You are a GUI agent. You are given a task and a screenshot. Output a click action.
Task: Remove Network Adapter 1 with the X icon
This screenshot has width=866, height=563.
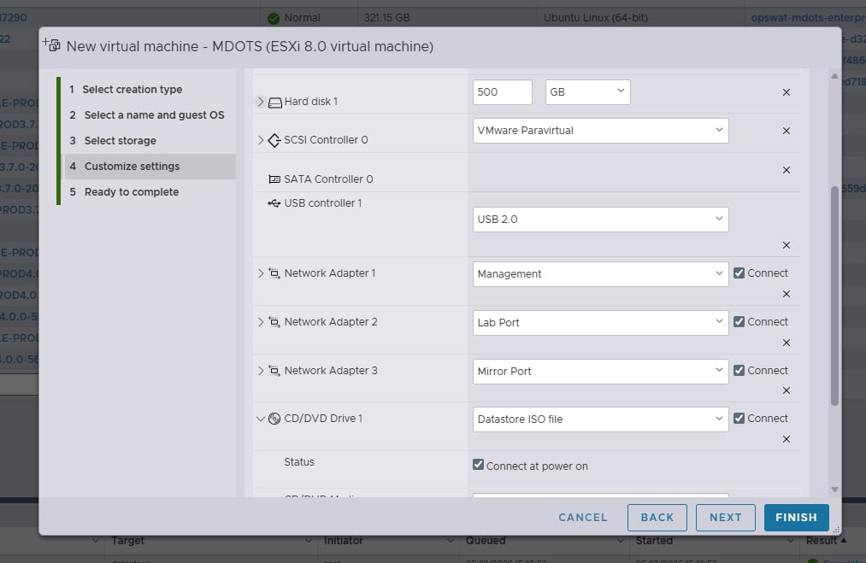click(x=786, y=294)
